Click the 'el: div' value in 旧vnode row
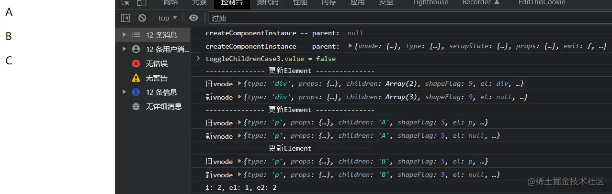Viewport: 612px width, 194px height. click(493, 84)
